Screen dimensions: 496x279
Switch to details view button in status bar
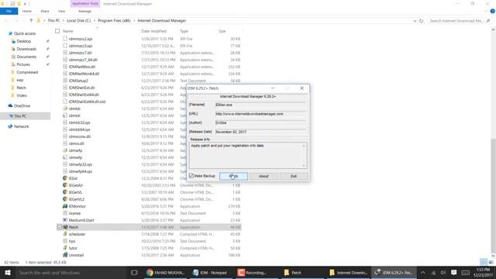coord(484,262)
